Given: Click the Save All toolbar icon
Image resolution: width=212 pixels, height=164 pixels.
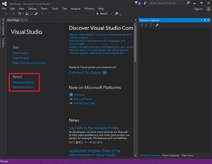Looking at the screenshot, I should (x=36, y=14).
